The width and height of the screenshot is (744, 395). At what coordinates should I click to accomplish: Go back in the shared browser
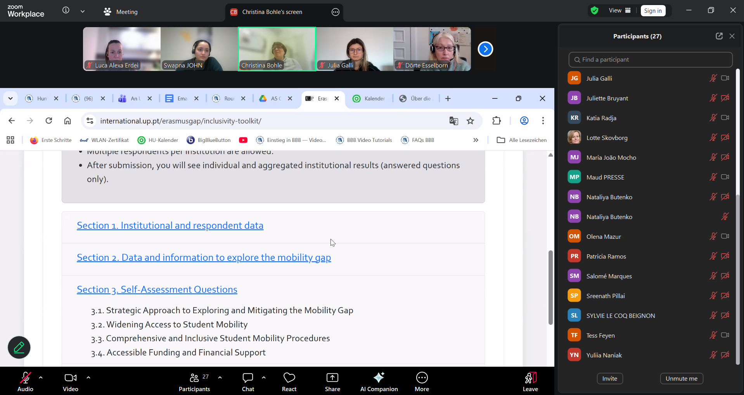click(x=12, y=121)
